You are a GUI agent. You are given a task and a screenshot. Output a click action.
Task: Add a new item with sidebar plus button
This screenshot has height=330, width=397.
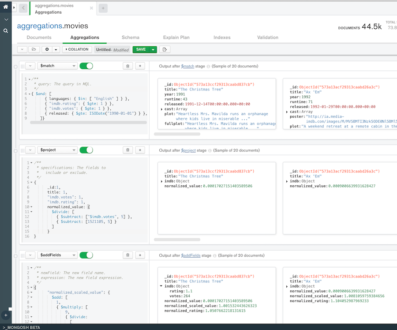tap(6, 315)
